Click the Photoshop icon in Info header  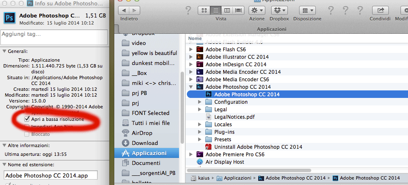[10, 18]
